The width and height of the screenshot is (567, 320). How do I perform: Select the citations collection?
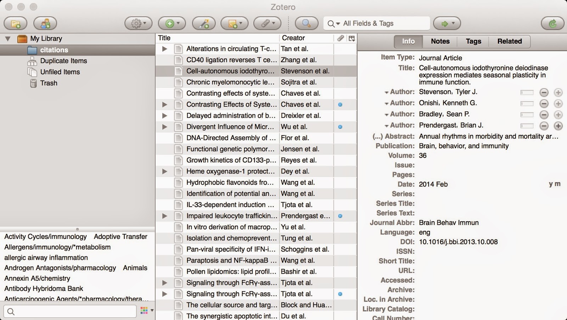coord(77,50)
